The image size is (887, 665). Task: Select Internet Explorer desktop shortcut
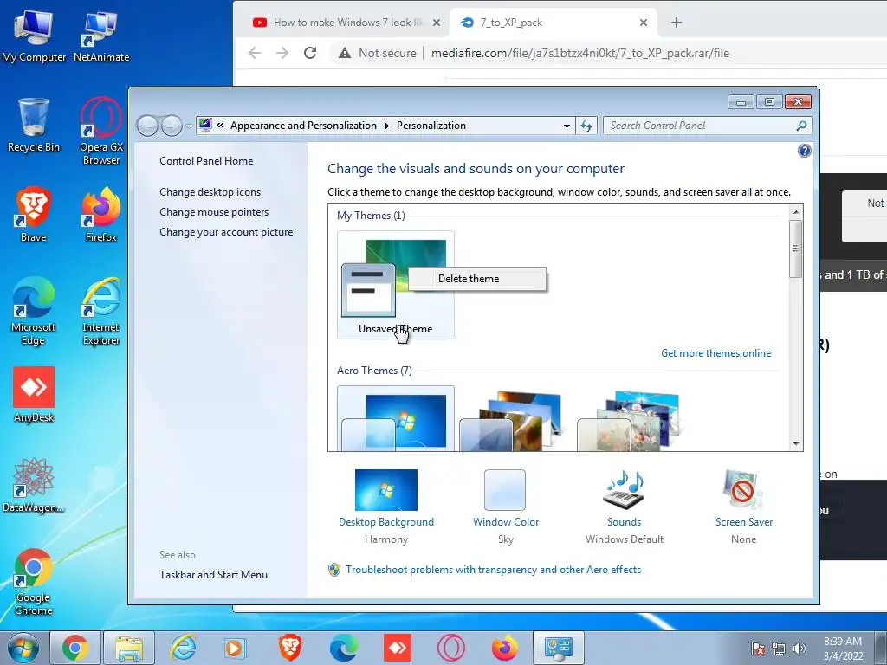coord(101,311)
